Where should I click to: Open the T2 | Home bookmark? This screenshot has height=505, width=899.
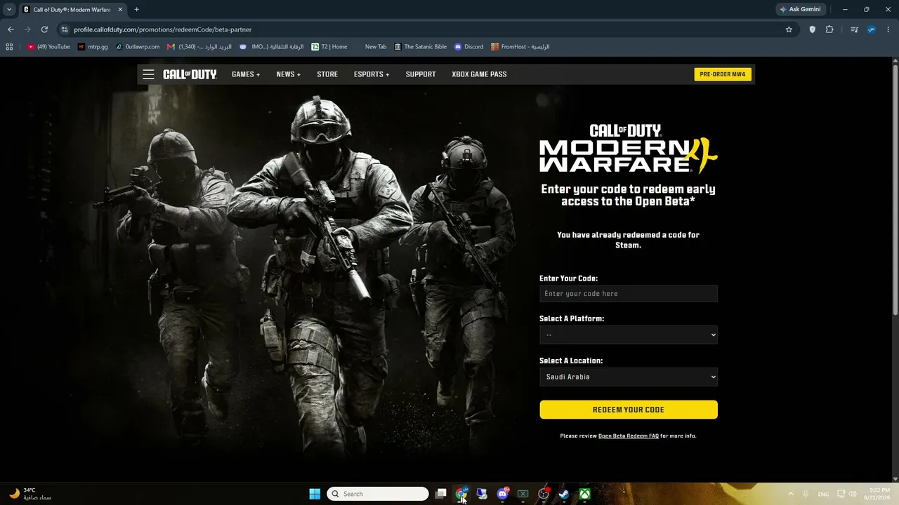[x=329, y=47]
